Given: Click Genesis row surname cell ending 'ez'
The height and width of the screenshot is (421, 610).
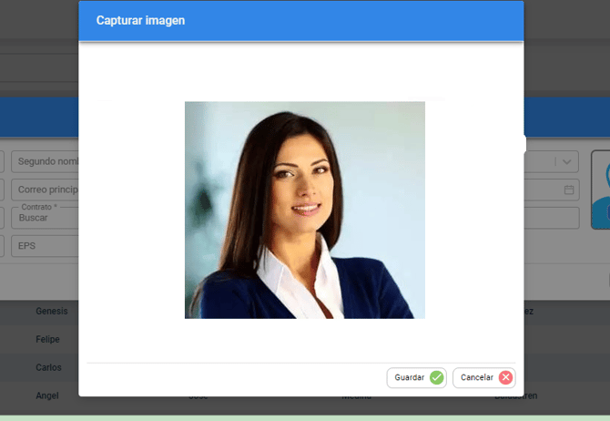Looking at the screenshot, I should 528,312.
